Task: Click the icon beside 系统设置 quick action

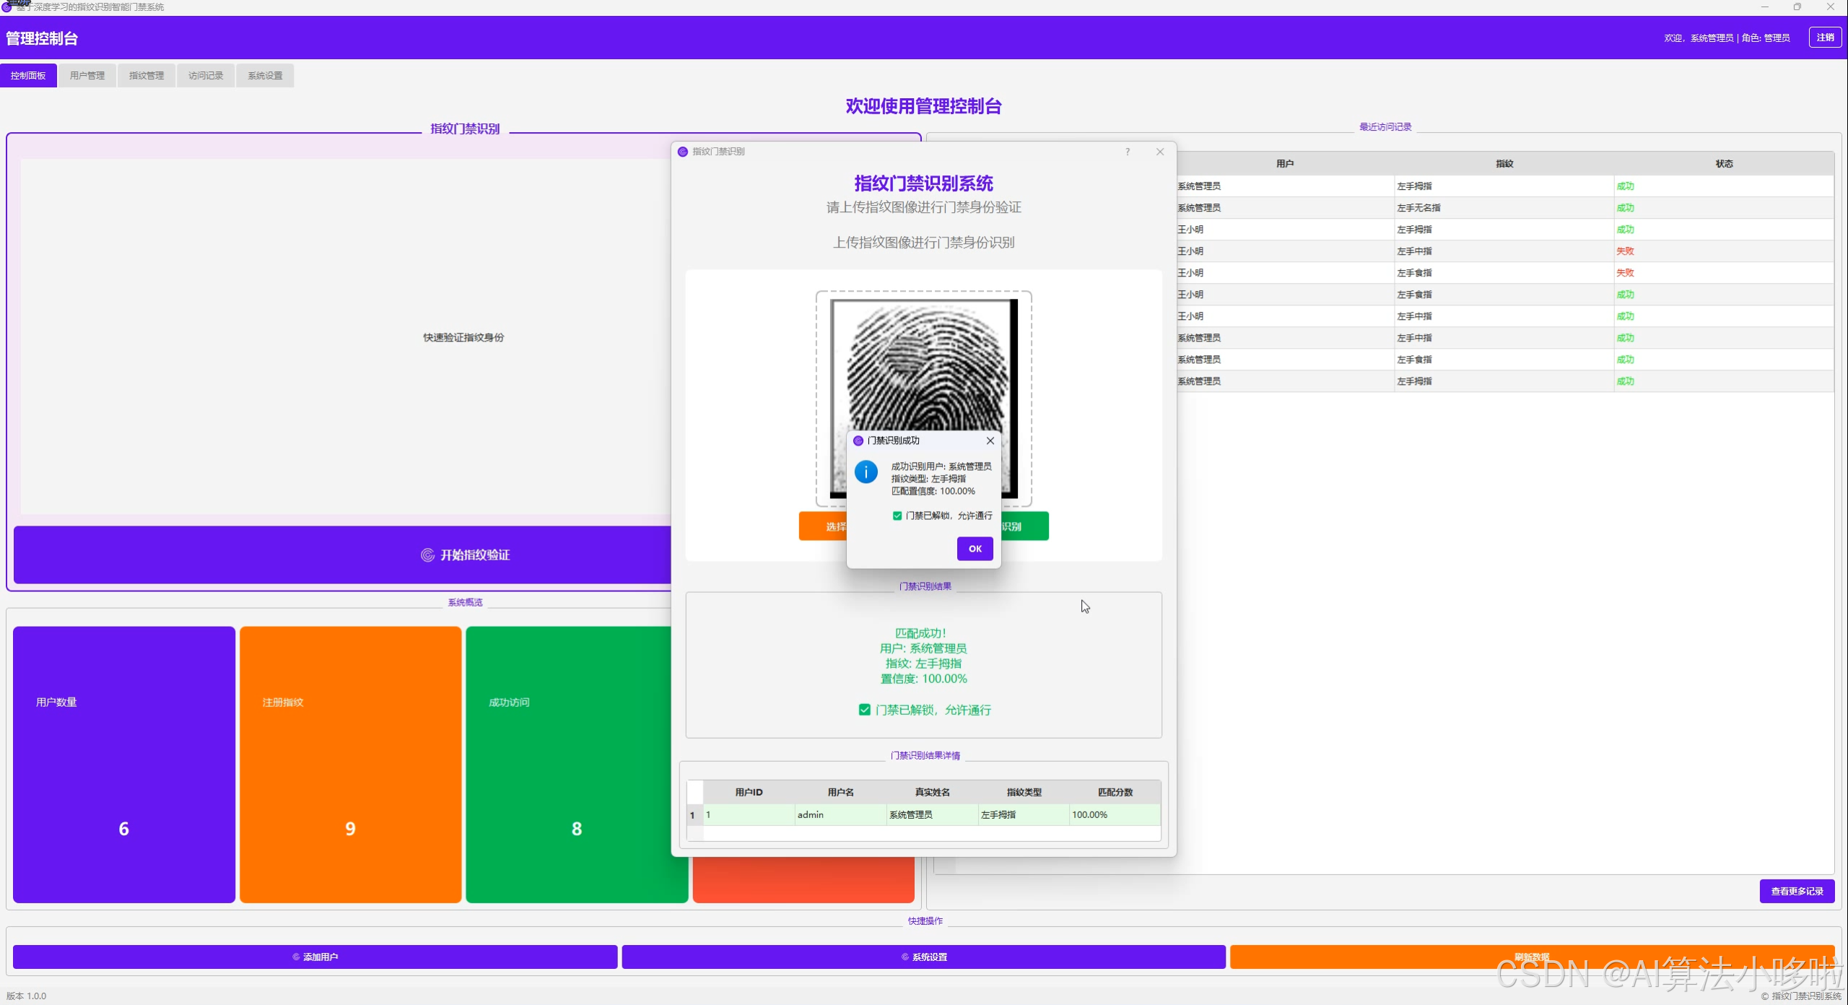Action: (x=905, y=957)
